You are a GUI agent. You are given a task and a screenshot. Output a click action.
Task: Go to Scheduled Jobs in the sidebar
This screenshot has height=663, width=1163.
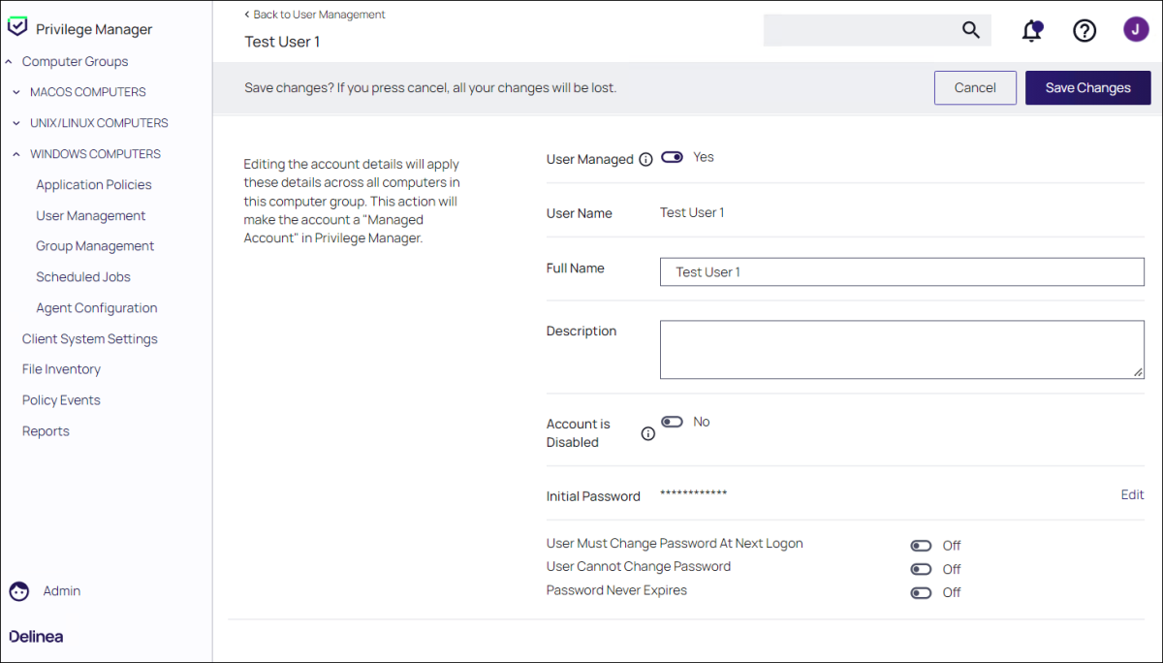(x=83, y=277)
